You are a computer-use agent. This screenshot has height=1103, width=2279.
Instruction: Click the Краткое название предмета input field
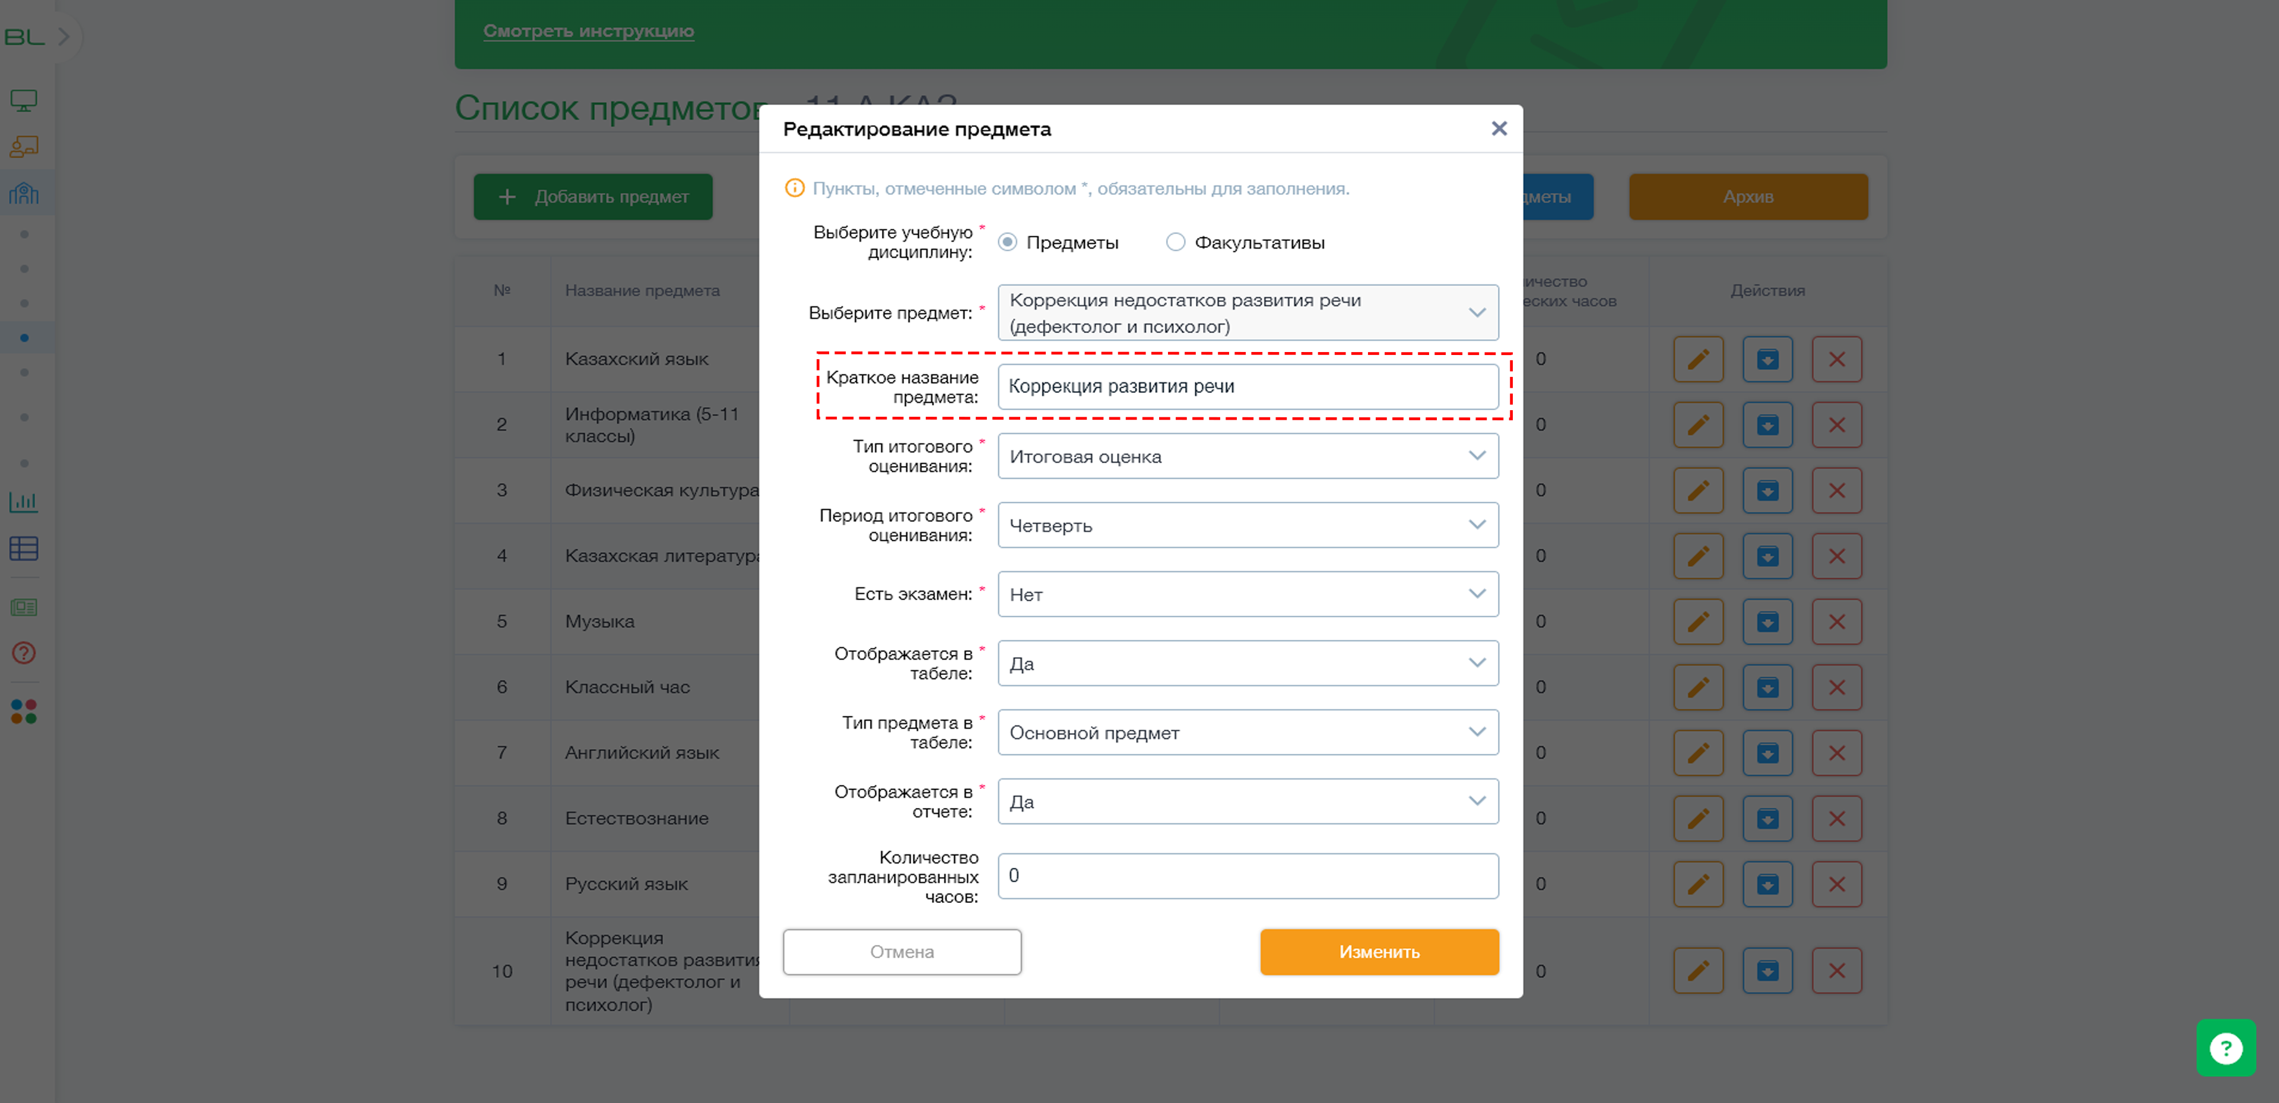coord(1248,387)
